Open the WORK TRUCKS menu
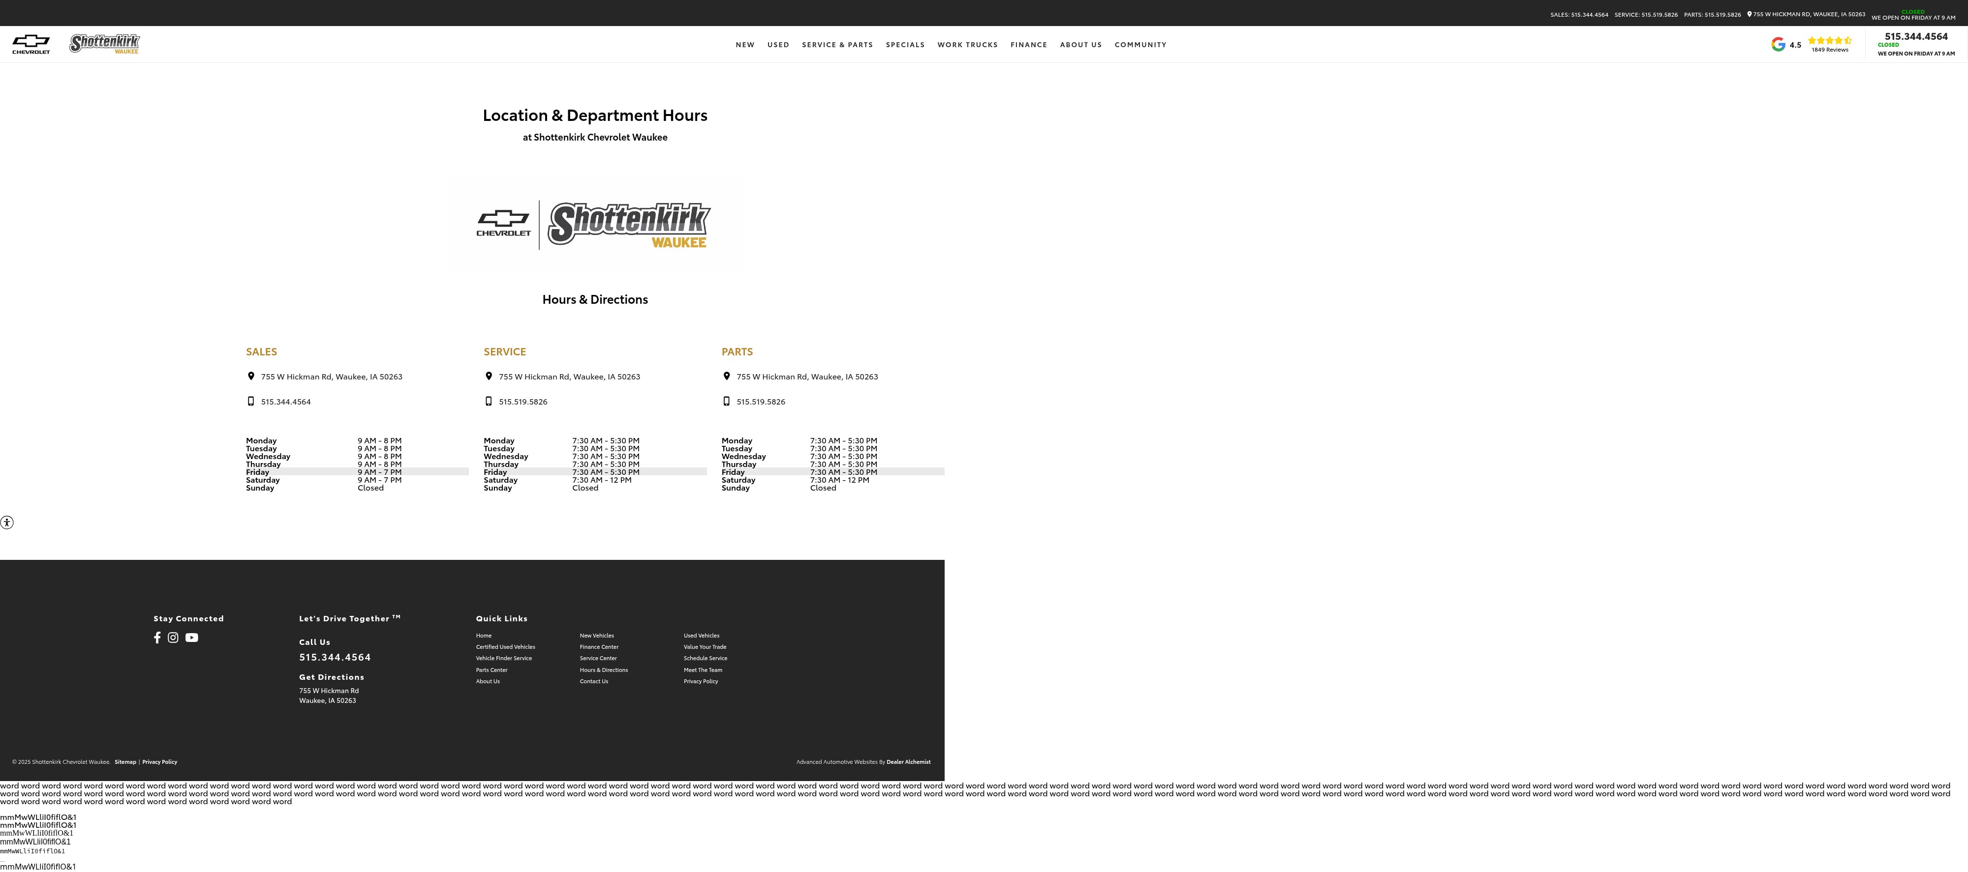 [x=968, y=44]
